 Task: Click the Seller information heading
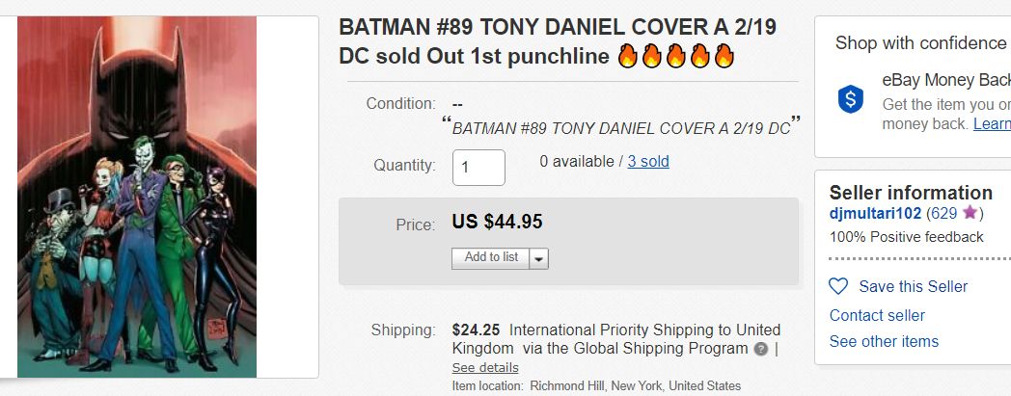911,192
